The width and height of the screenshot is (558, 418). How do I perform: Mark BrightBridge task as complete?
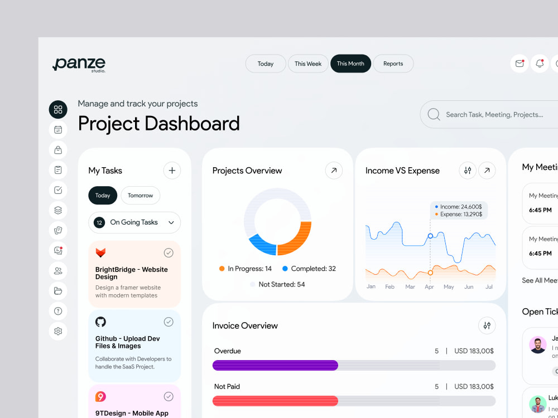pyautogui.click(x=169, y=252)
